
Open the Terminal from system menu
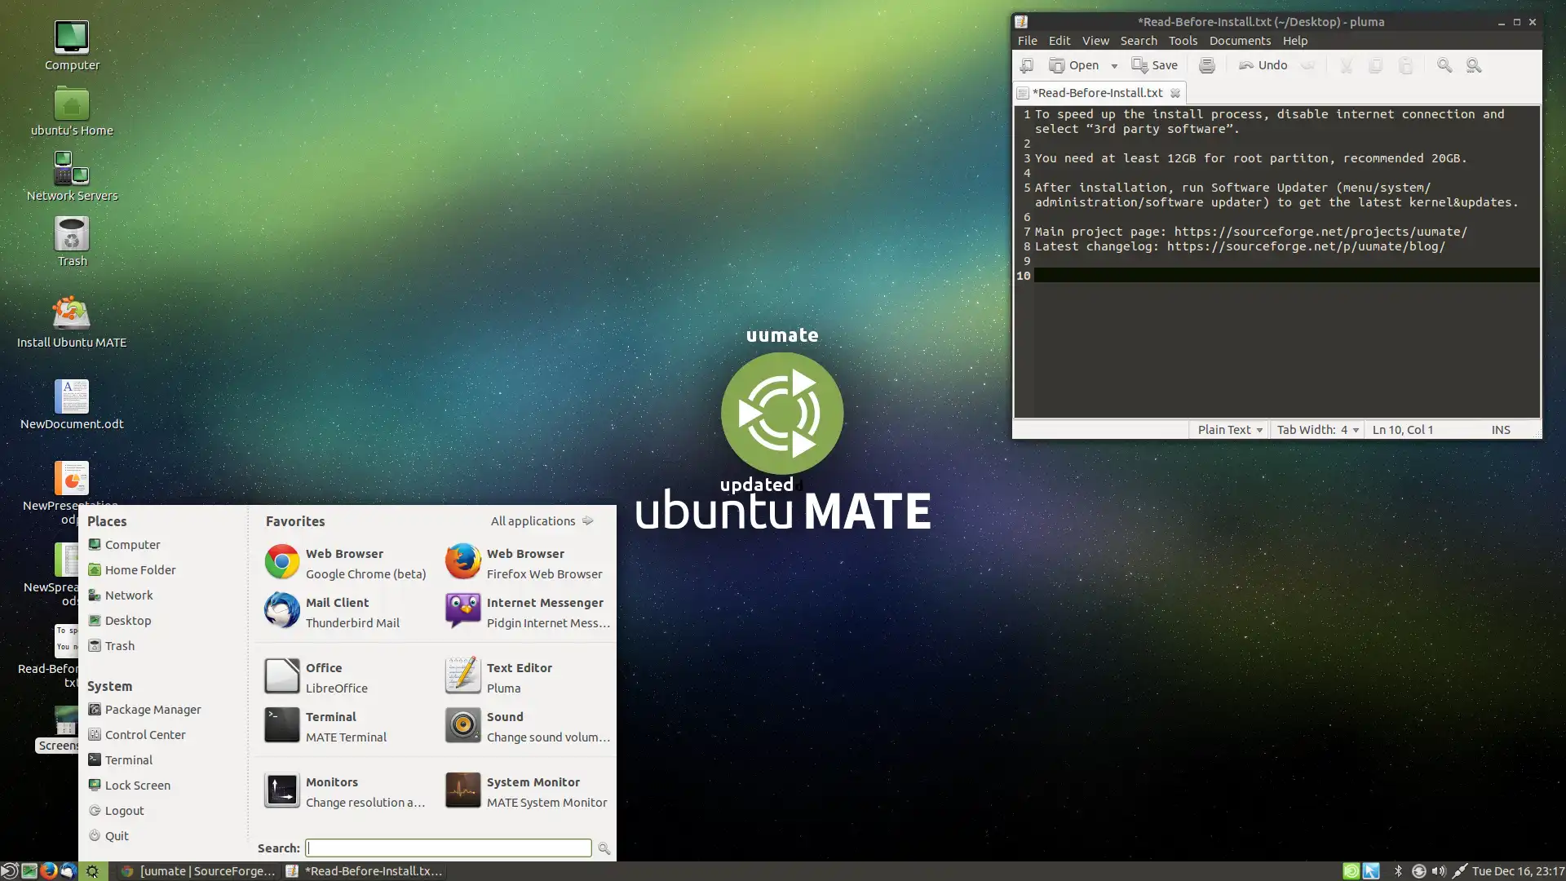(x=128, y=759)
